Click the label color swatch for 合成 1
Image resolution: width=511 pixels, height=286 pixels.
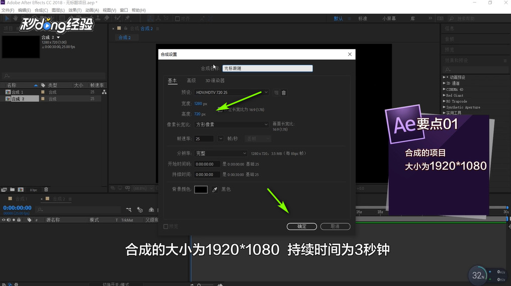(x=43, y=92)
